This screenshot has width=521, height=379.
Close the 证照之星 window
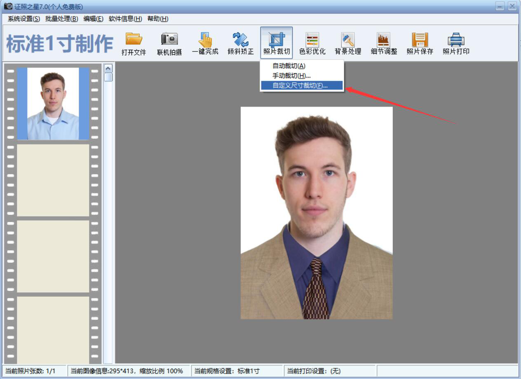pyautogui.click(x=512, y=6)
